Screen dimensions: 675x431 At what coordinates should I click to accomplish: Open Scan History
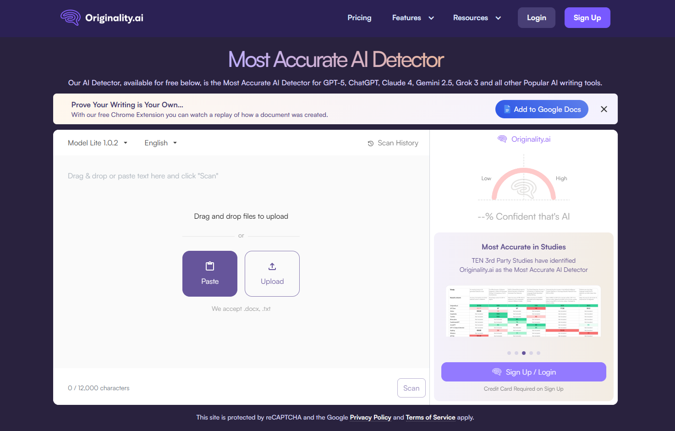pos(393,143)
